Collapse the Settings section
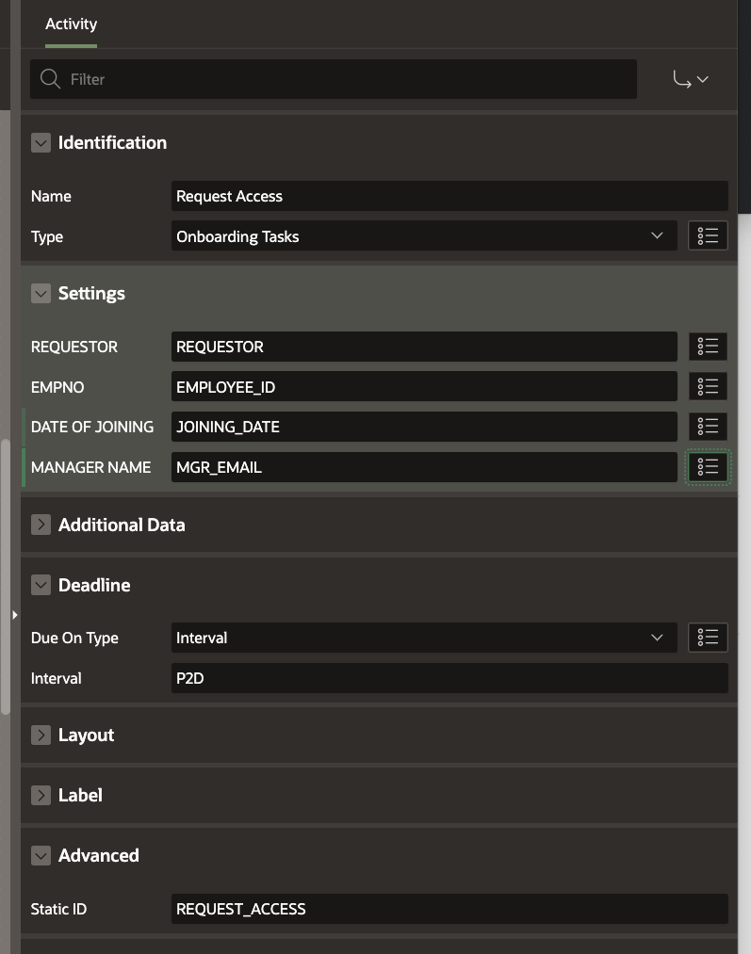The width and height of the screenshot is (751, 954). 41,293
